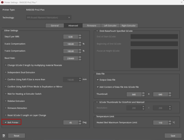Decrease X-axis Compensation using down arrow

click(x=80, y=45)
